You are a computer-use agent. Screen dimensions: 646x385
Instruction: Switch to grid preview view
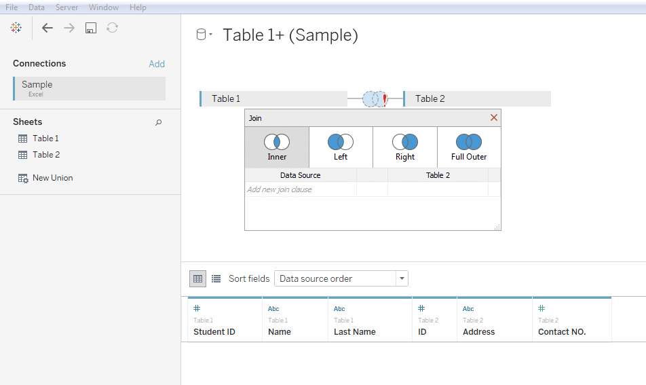[x=198, y=278]
